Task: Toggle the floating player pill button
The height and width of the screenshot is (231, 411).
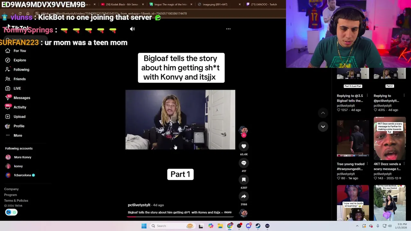Action: pos(11,212)
